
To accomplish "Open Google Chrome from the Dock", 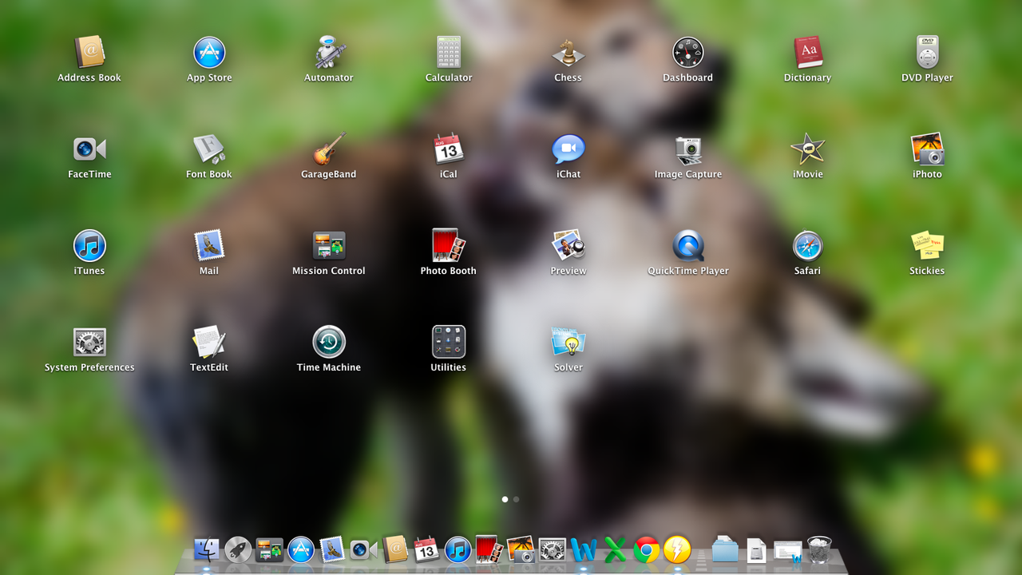I will (646, 549).
